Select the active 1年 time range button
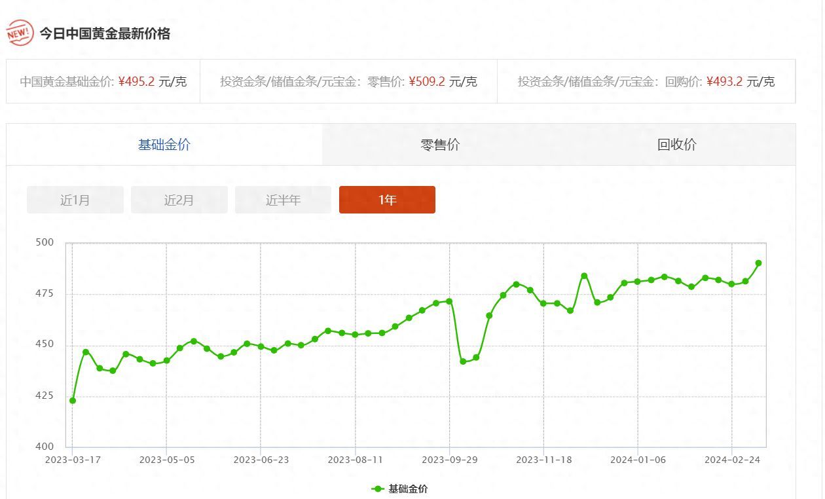 point(387,200)
